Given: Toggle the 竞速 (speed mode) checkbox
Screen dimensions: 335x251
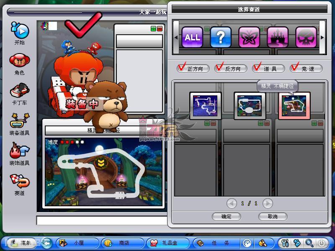Looking at the screenshot, I should tap(306, 68).
